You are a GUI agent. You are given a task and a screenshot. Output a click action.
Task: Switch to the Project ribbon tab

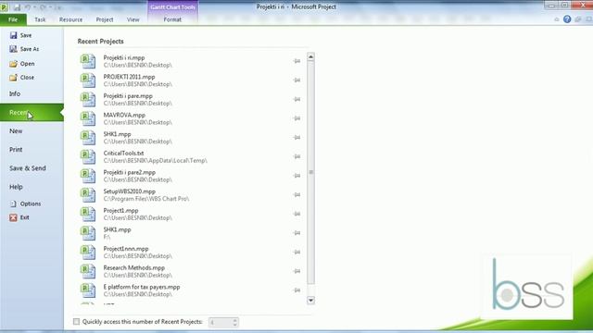(x=105, y=19)
